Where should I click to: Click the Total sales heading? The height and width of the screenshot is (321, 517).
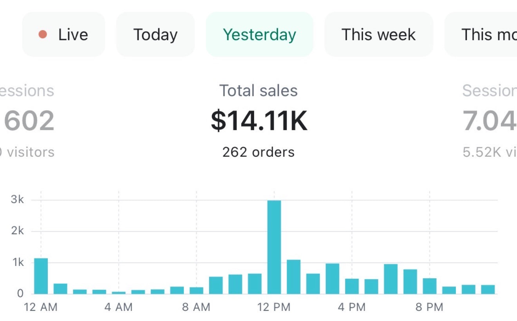pyautogui.click(x=258, y=91)
